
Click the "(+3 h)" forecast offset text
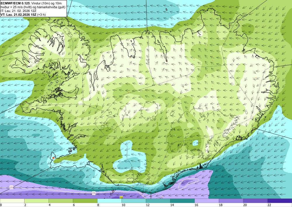pyautogui.click(x=41, y=15)
